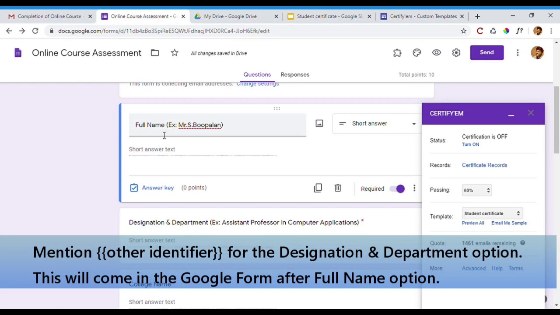560x315 pixels.
Task: Open the Advanced link
Action: pos(474,269)
